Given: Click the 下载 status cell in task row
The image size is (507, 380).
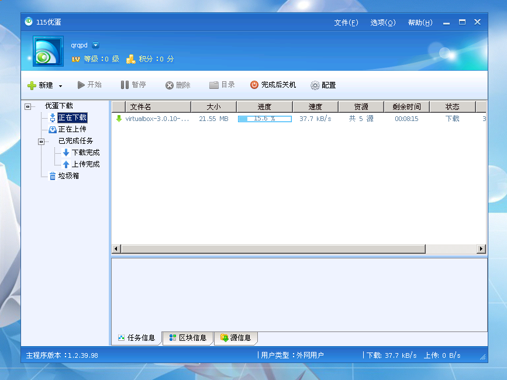Looking at the screenshot, I should 453,119.
